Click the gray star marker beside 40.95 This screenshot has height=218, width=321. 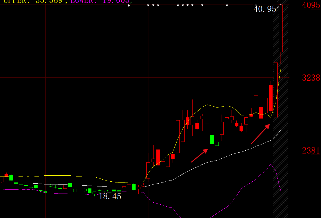pos(256,5)
